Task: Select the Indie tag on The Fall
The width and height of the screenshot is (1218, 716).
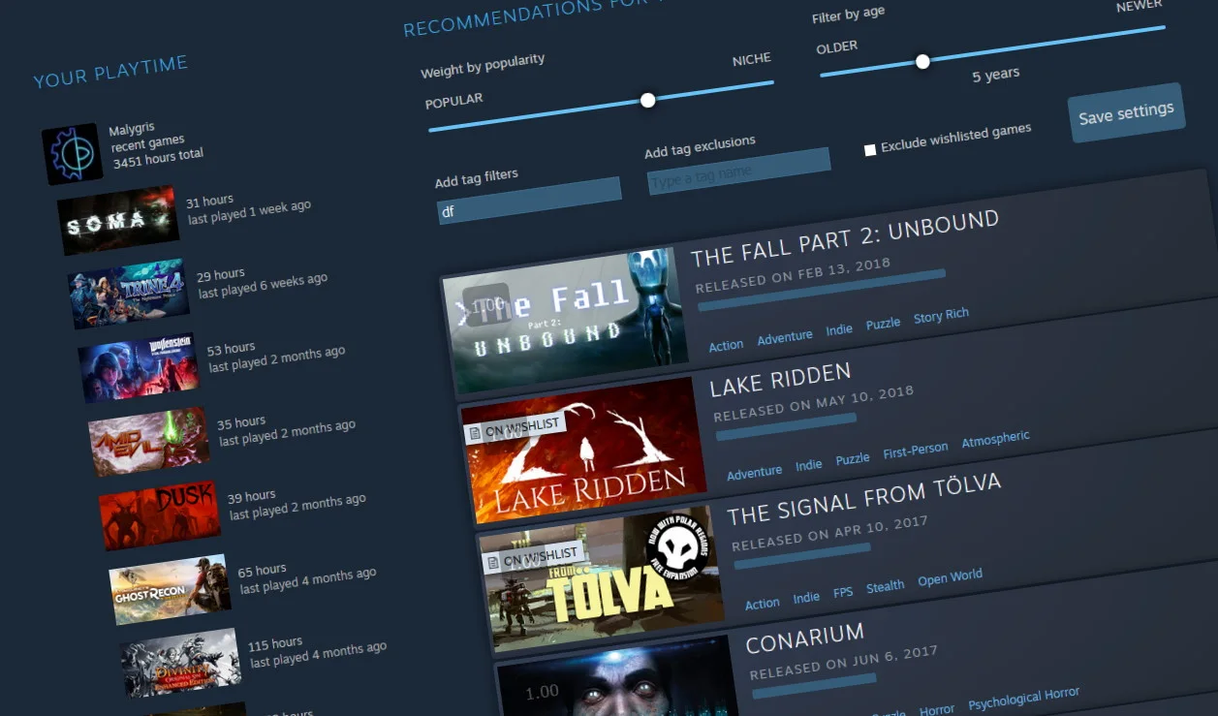Action: 839,329
